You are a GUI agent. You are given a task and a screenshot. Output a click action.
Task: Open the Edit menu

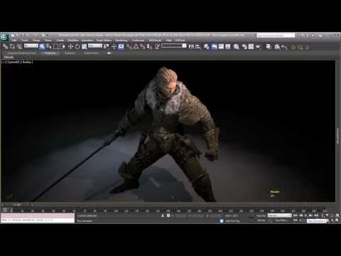click(14, 41)
